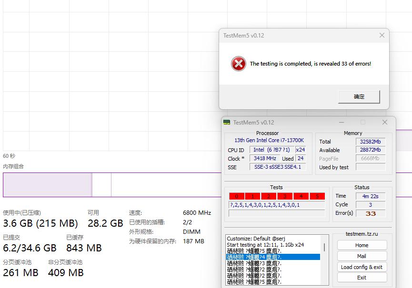Click the Mail button
Screen dimensions: 412x288
tap(362, 256)
